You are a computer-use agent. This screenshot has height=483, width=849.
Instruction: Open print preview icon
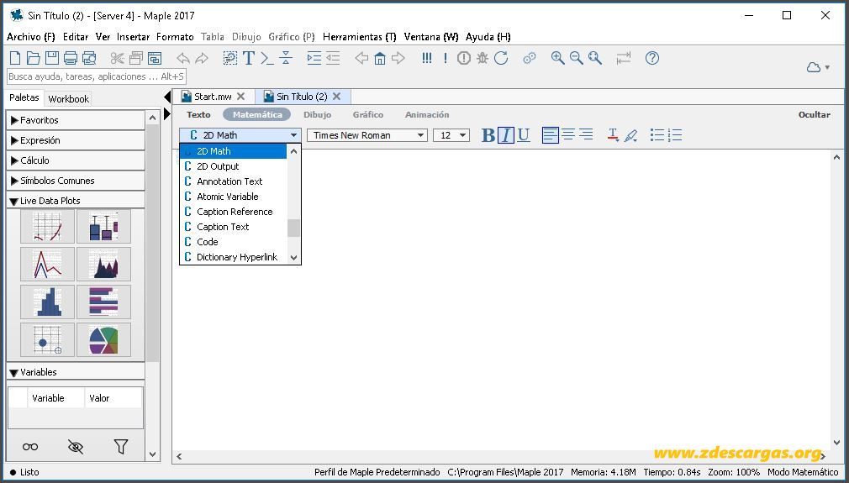(89, 58)
